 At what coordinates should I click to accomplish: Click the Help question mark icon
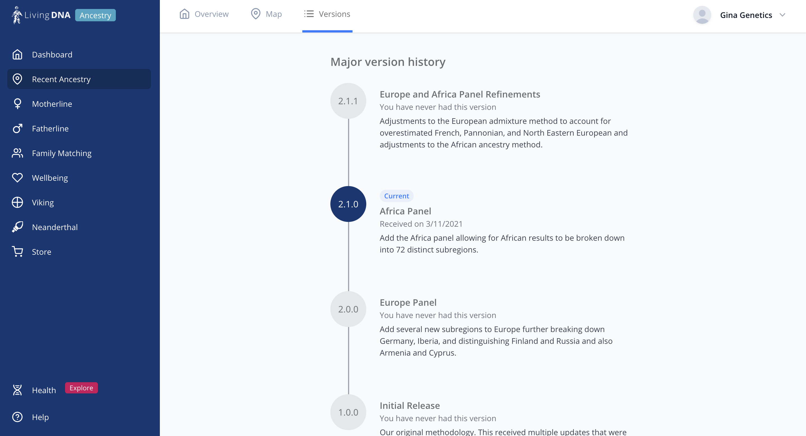point(17,417)
